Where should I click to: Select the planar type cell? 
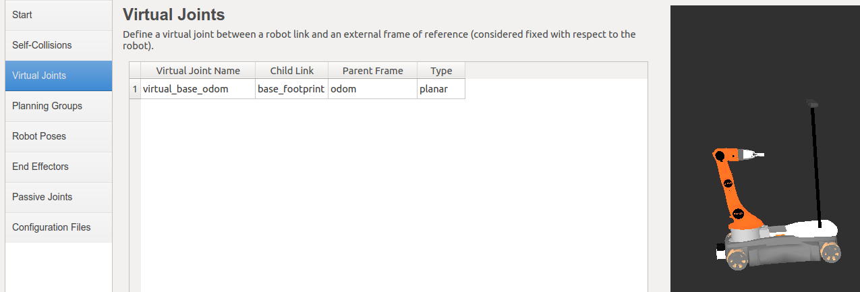point(441,89)
